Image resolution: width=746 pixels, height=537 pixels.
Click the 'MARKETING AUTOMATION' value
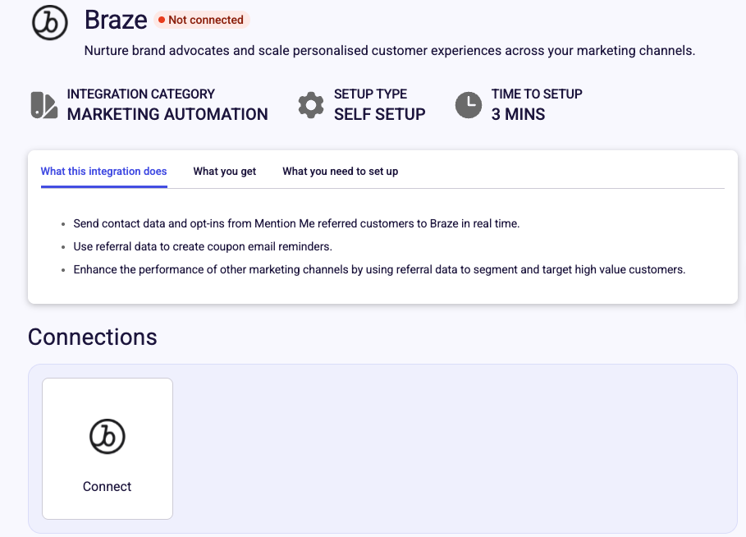click(167, 114)
